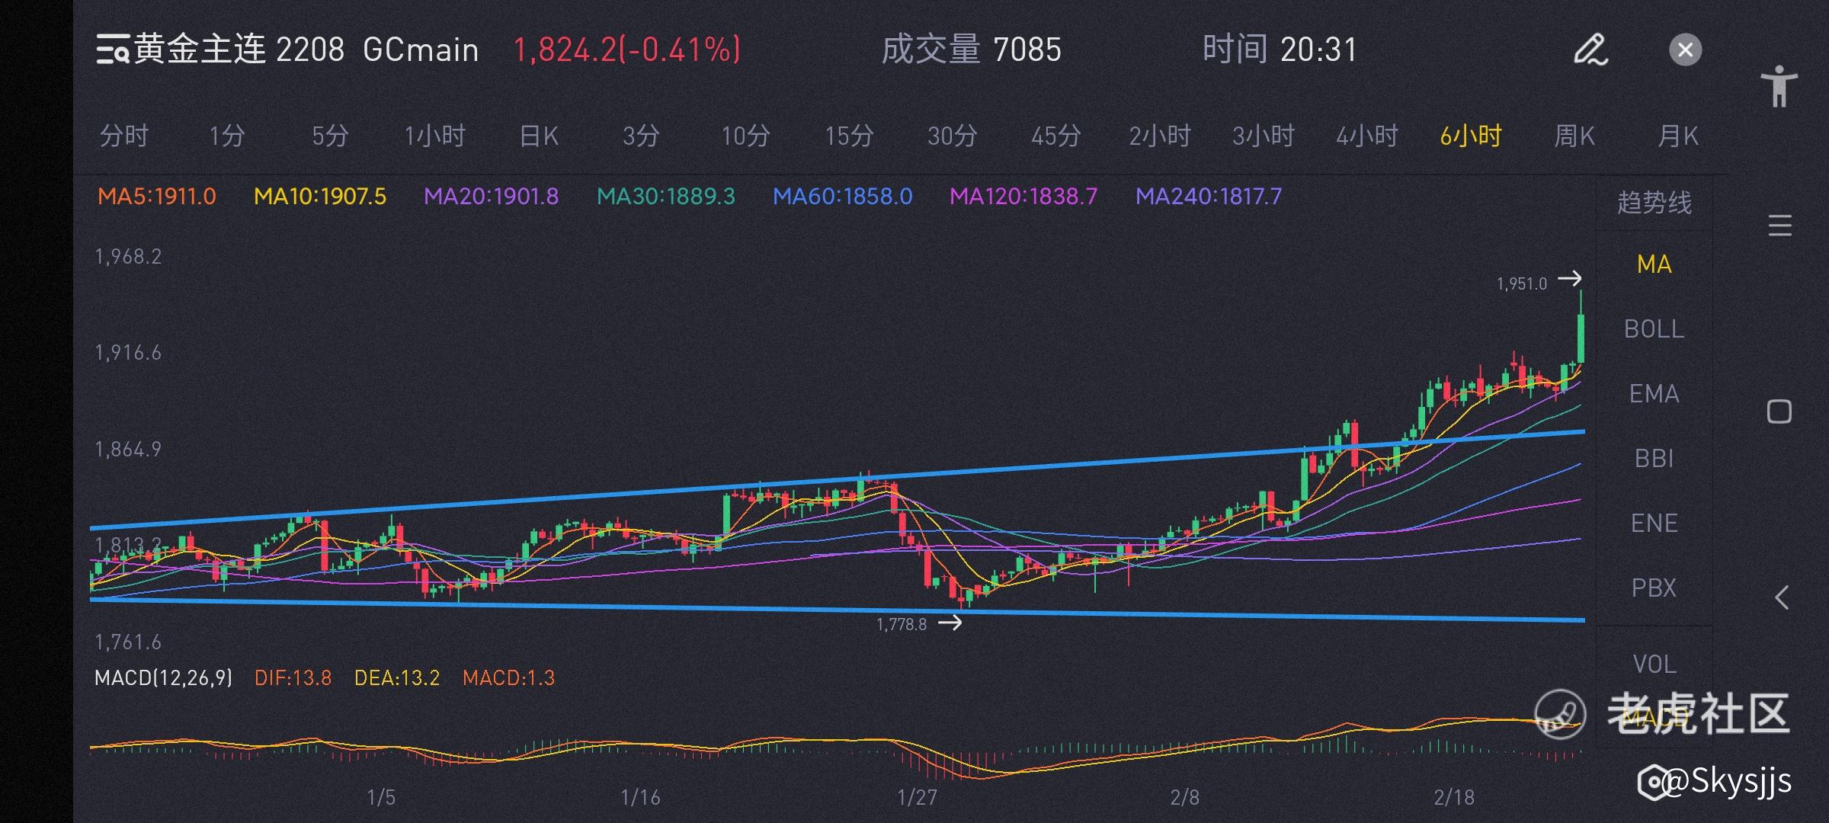Screen dimensions: 1829x823
Task: Open the stock search list icon
Action: (x=113, y=50)
